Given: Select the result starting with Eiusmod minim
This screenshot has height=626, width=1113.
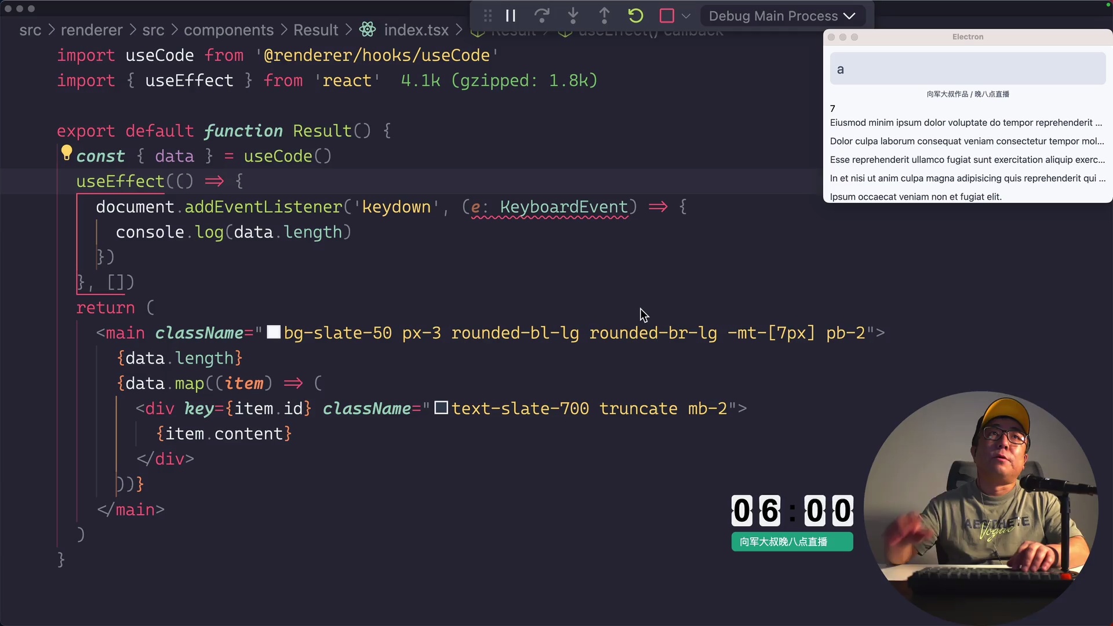Looking at the screenshot, I should click(x=965, y=122).
